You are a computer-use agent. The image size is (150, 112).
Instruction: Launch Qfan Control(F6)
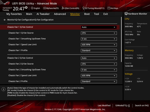click(x=70, y=8)
